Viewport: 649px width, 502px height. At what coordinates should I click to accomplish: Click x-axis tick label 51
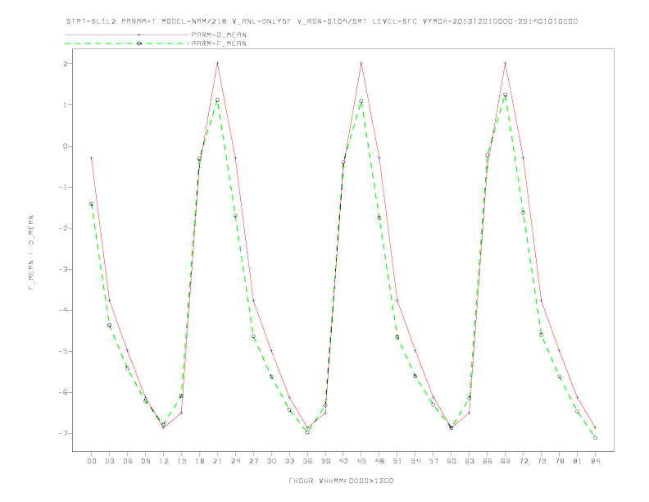pyautogui.click(x=397, y=461)
